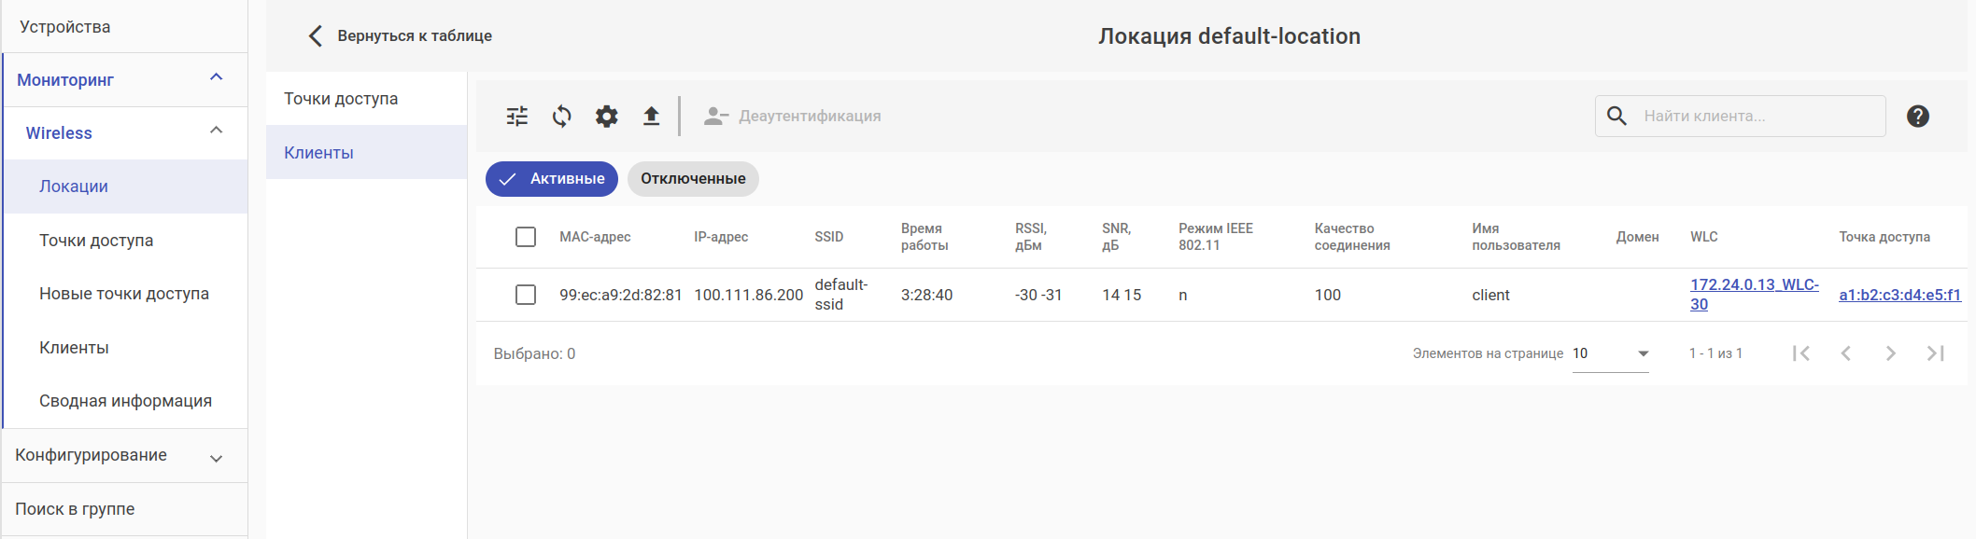Image resolution: width=1976 pixels, height=539 pixels.
Task: Click the Качество соединения column header
Action: tap(1352, 237)
